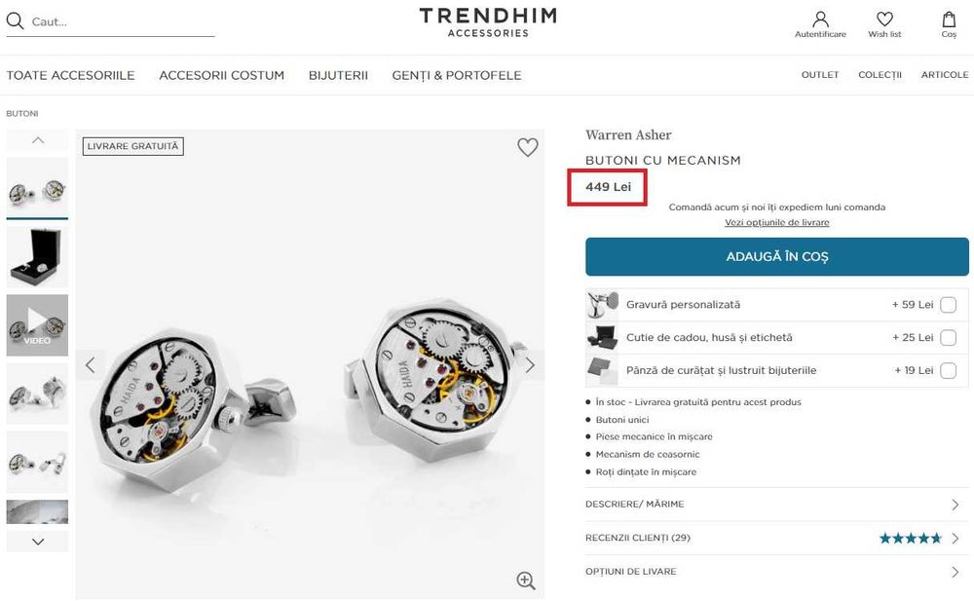Viewport: 974px width, 601px height.
Task: Click the Adaugă în coș button
Action: click(776, 257)
